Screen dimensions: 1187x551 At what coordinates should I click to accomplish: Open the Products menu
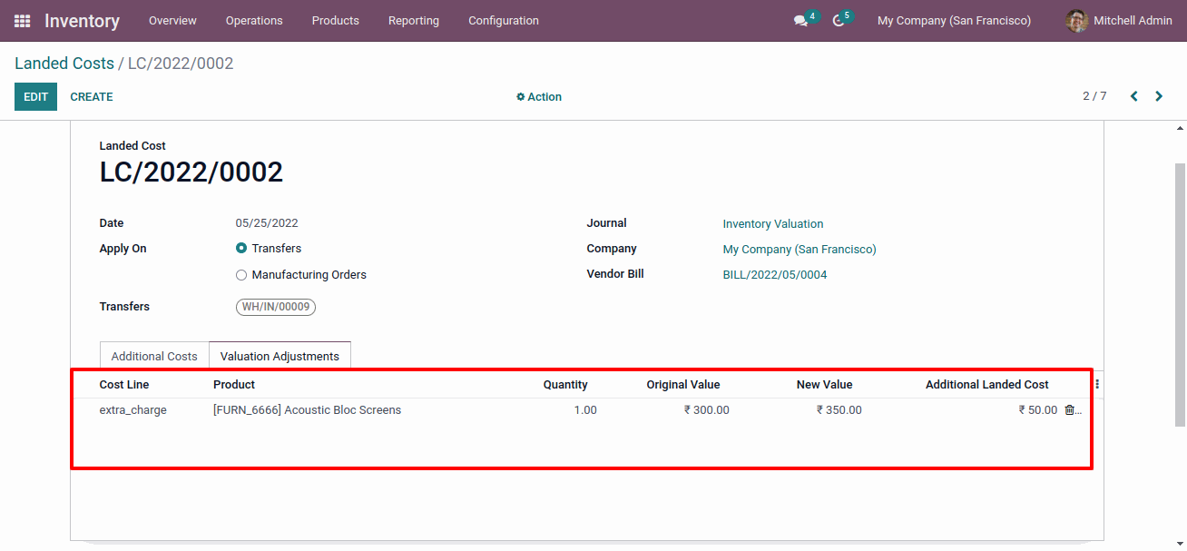point(335,20)
